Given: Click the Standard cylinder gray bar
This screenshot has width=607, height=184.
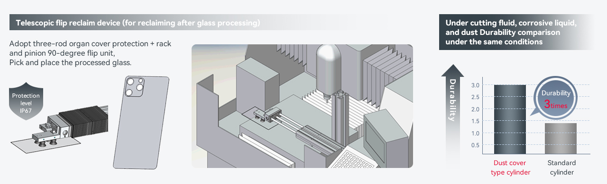Looking at the screenshot, I should (x=561, y=138).
